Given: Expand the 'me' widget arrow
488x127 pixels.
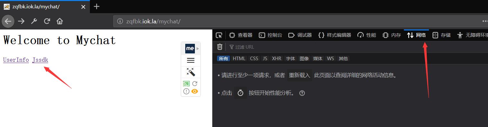Looking at the screenshot, I should coord(198,49).
